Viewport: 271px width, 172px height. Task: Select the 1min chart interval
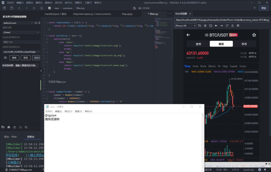click(x=195, y=66)
